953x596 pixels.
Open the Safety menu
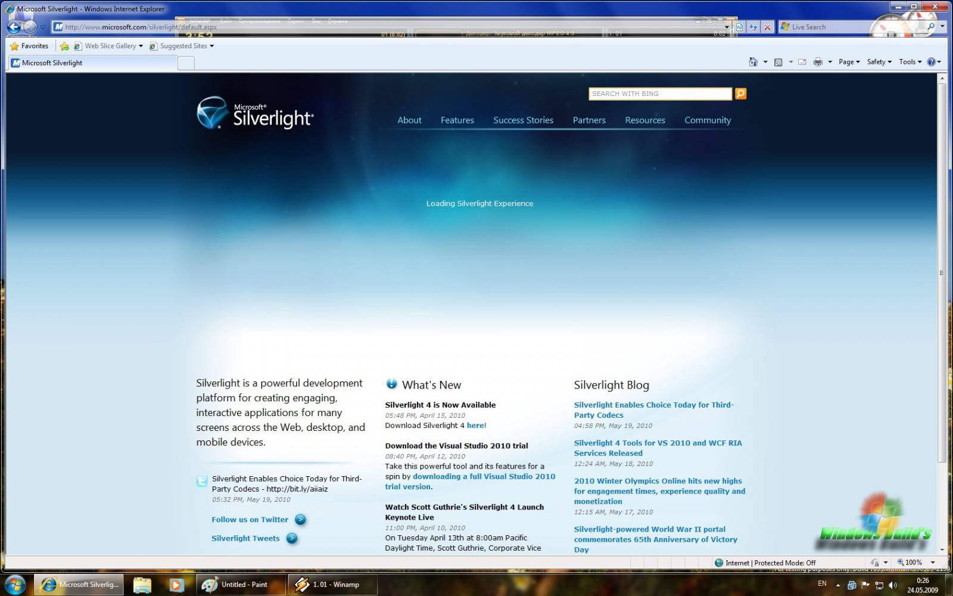click(x=879, y=62)
